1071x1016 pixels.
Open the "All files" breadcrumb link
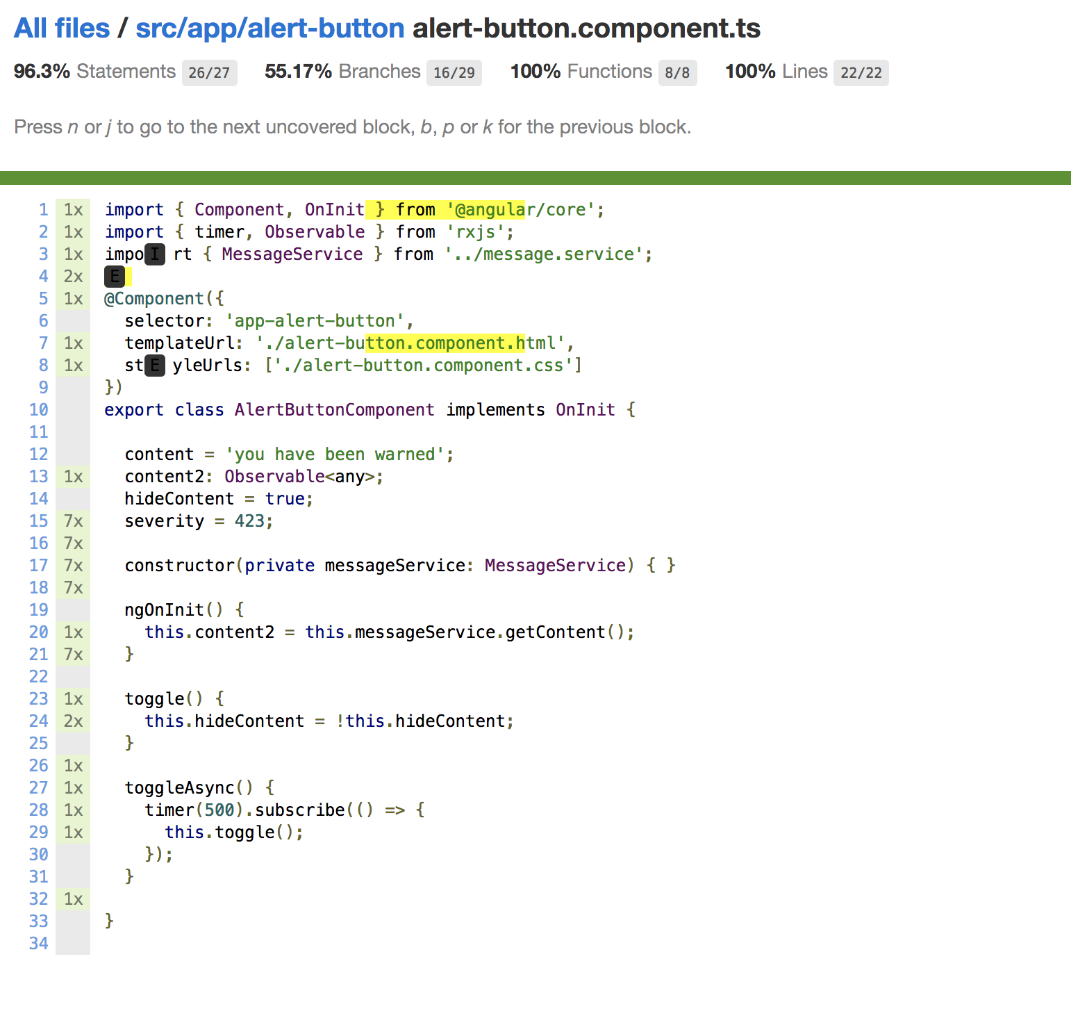tap(62, 28)
